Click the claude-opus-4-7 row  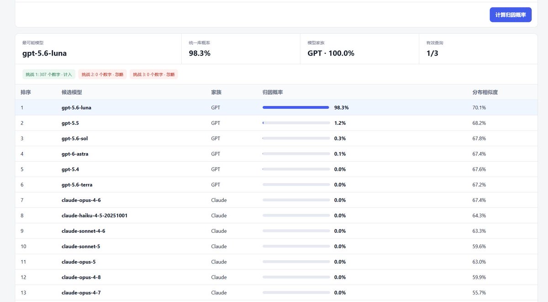coord(276,292)
